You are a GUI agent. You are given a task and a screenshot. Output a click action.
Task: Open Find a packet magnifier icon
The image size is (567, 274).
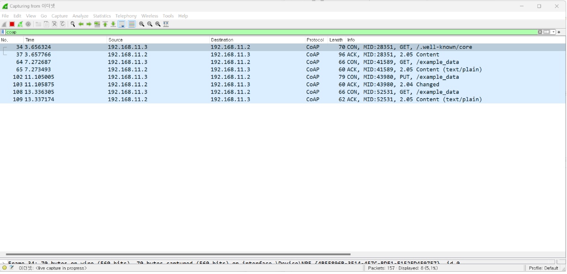pos(73,24)
